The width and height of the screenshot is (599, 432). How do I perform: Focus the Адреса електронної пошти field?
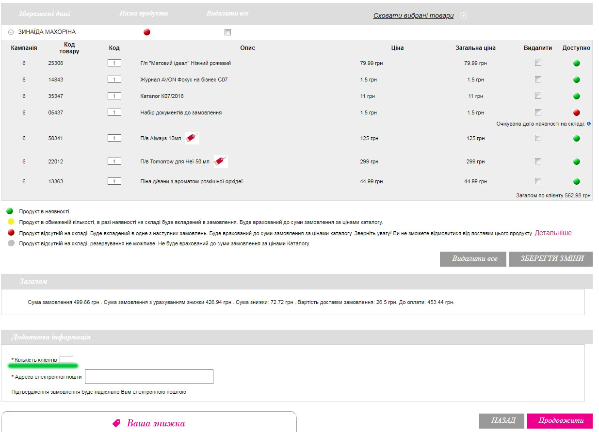point(149,377)
